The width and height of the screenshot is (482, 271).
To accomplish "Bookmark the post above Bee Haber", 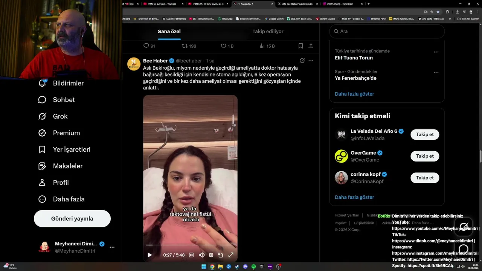I will point(300,46).
